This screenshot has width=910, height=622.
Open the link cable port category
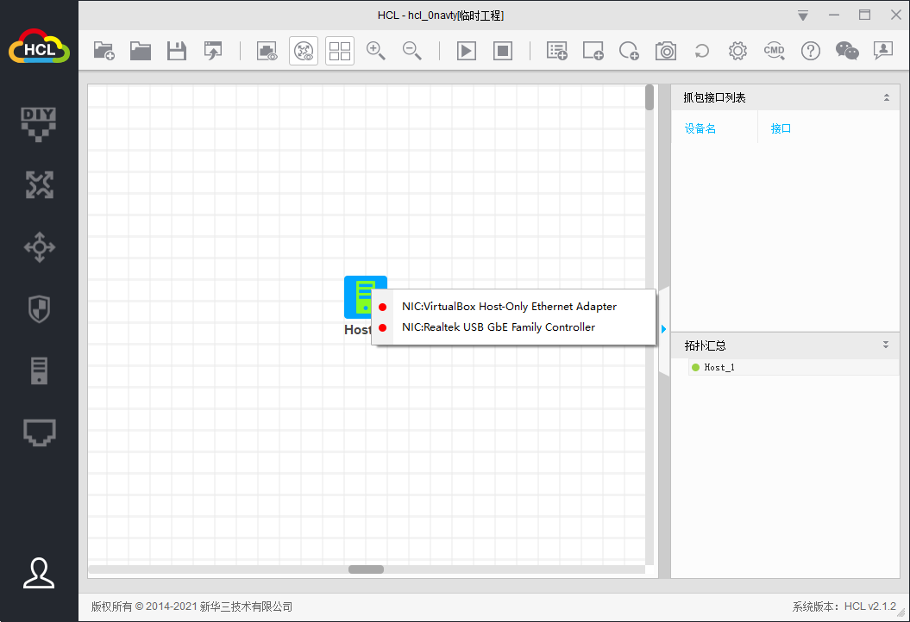(39, 432)
